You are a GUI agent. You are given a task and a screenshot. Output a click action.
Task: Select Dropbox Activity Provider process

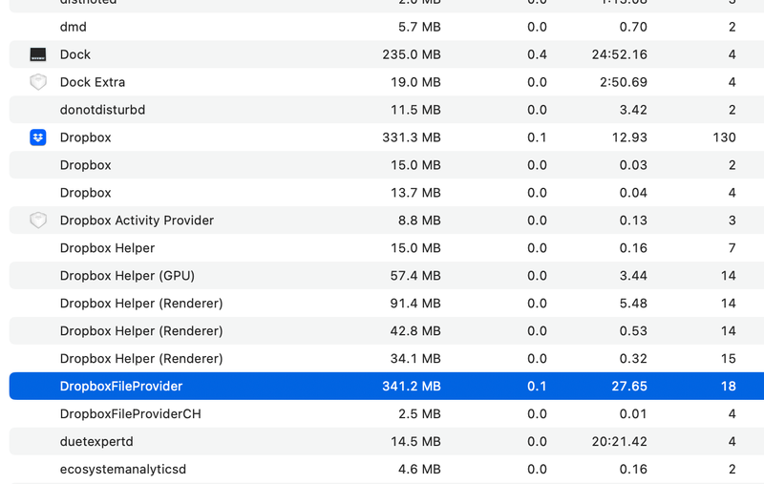[x=387, y=221]
